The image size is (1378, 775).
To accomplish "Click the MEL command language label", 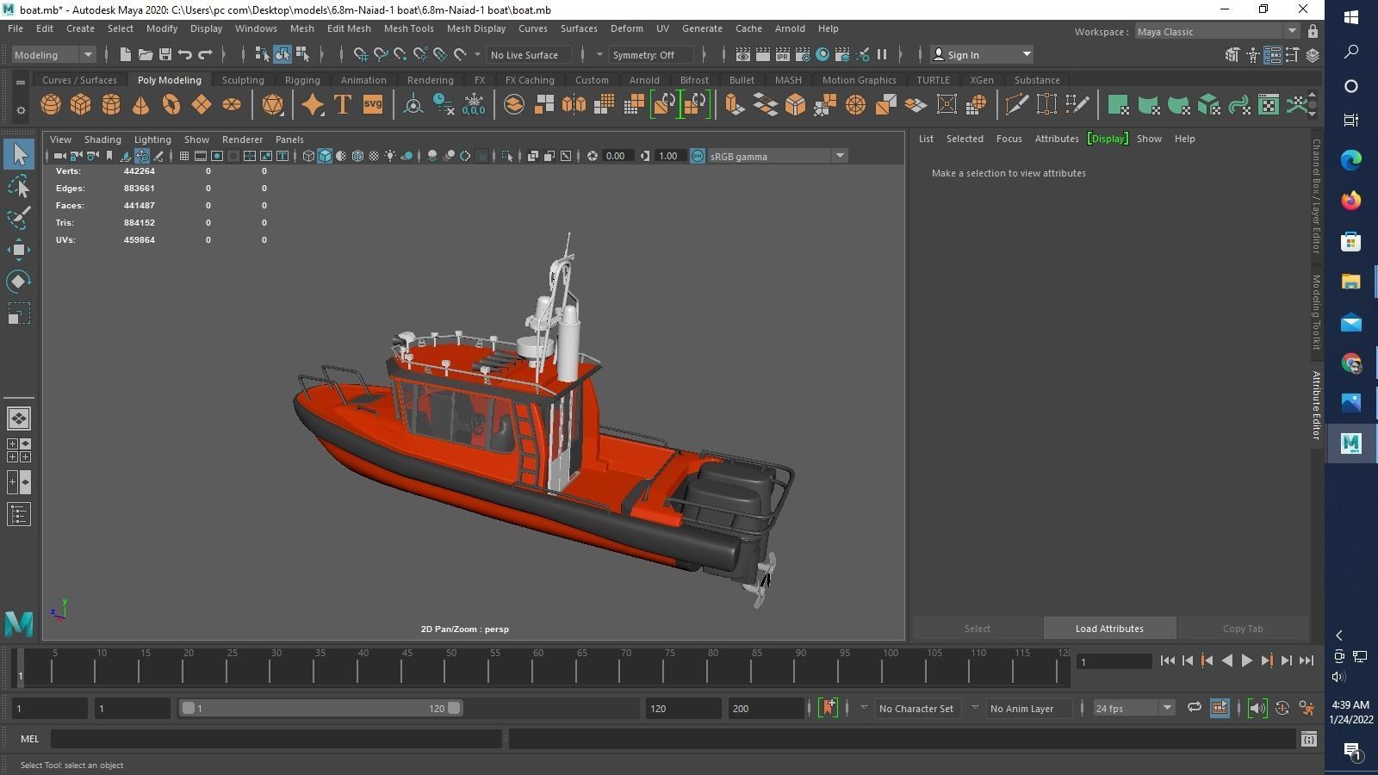I will pyautogui.click(x=30, y=739).
